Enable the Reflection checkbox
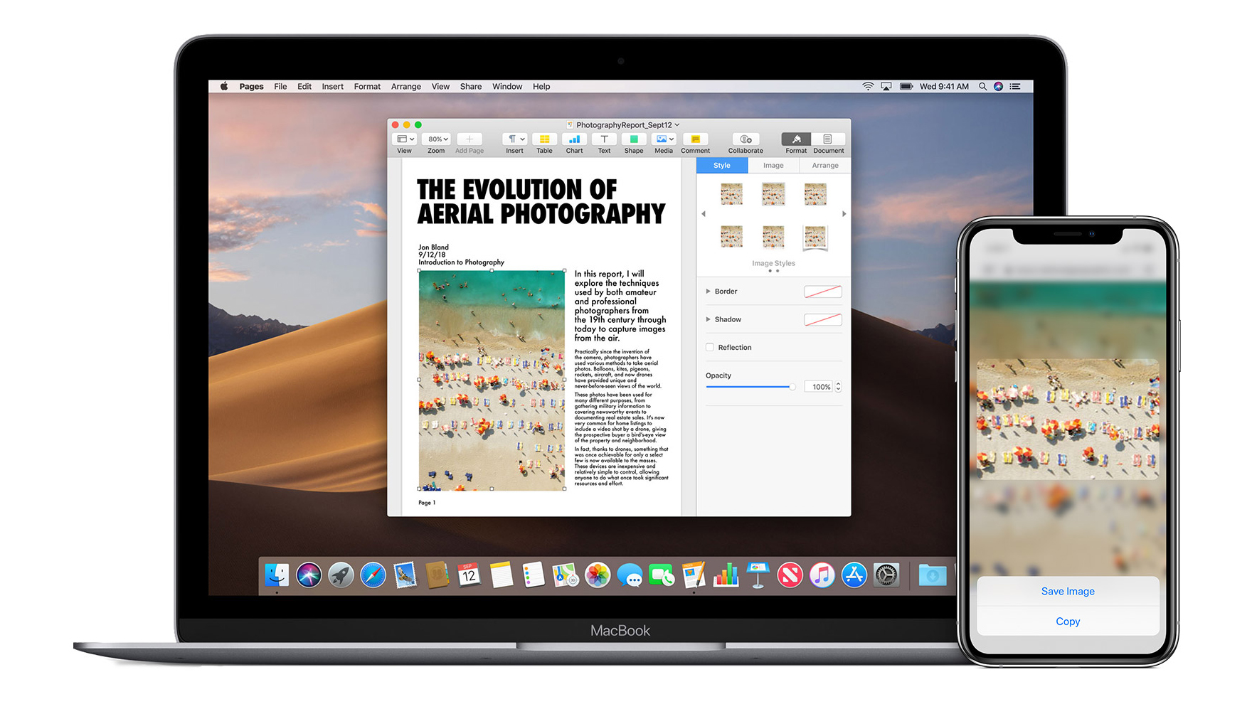Image resolution: width=1252 pixels, height=704 pixels. [710, 347]
